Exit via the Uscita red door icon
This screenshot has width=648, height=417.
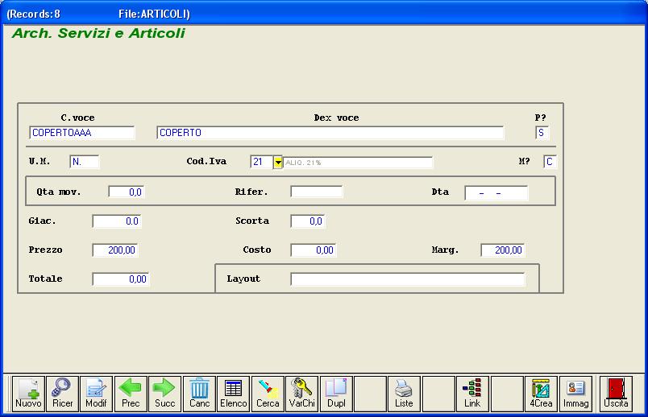pos(616,394)
